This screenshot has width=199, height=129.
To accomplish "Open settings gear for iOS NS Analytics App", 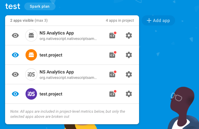I will tap(129, 74).
